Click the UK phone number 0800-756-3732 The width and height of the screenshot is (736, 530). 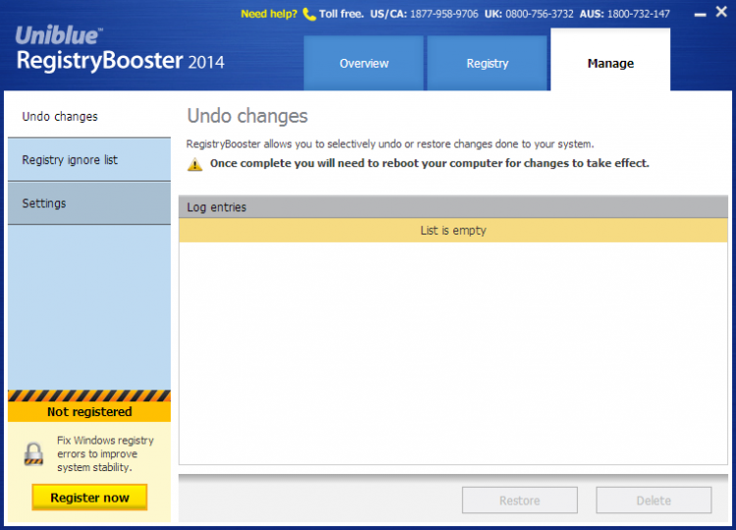point(540,14)
